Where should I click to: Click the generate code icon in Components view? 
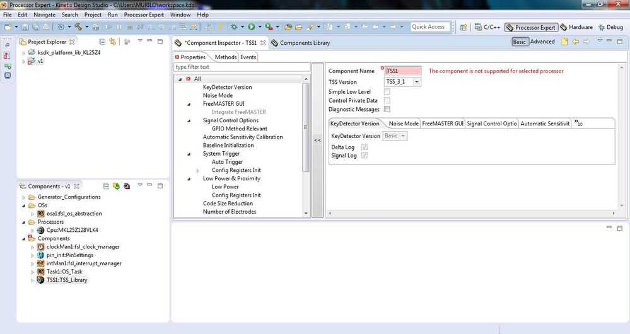116,187
